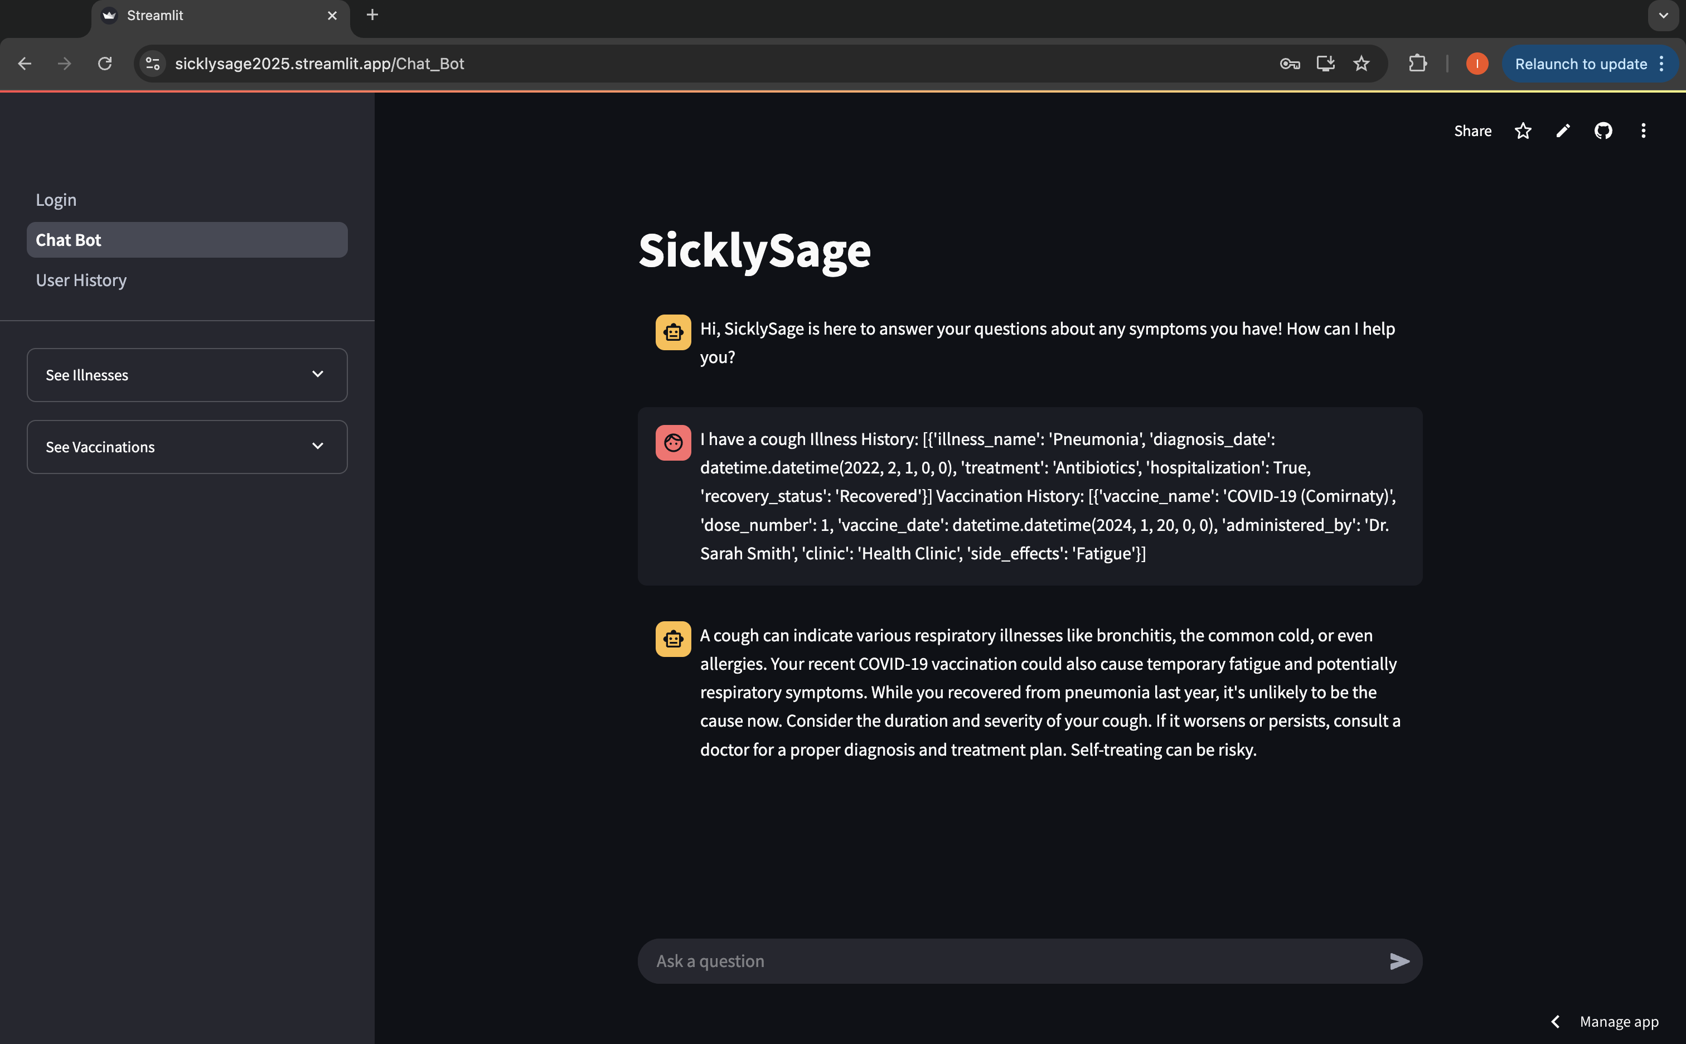Click the Share button
The image size is (1686, 1044).
[x=1472, y=130]
